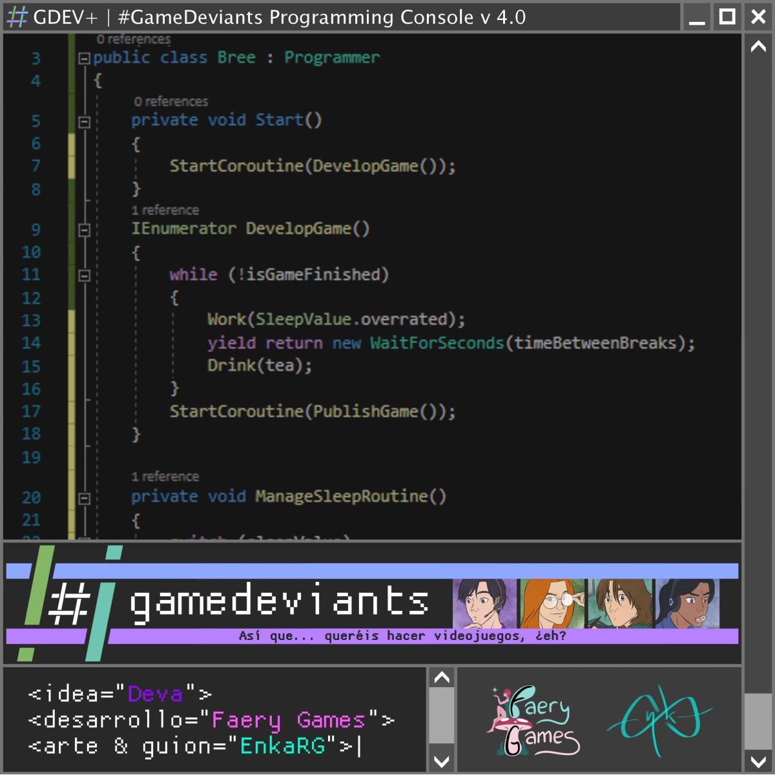The image size is (775, 775).
Task: Open the Faery Games mushroom logo
Action: click(534, 720)
